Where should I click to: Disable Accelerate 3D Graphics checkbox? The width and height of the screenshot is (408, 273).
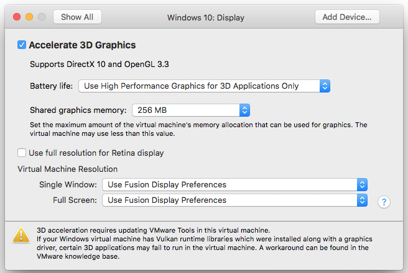[22, 45]
